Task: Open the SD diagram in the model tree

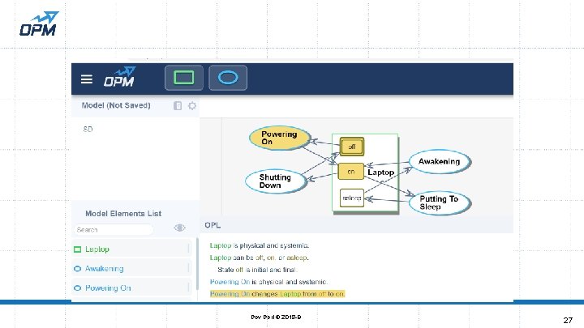Action: point(88,129)
